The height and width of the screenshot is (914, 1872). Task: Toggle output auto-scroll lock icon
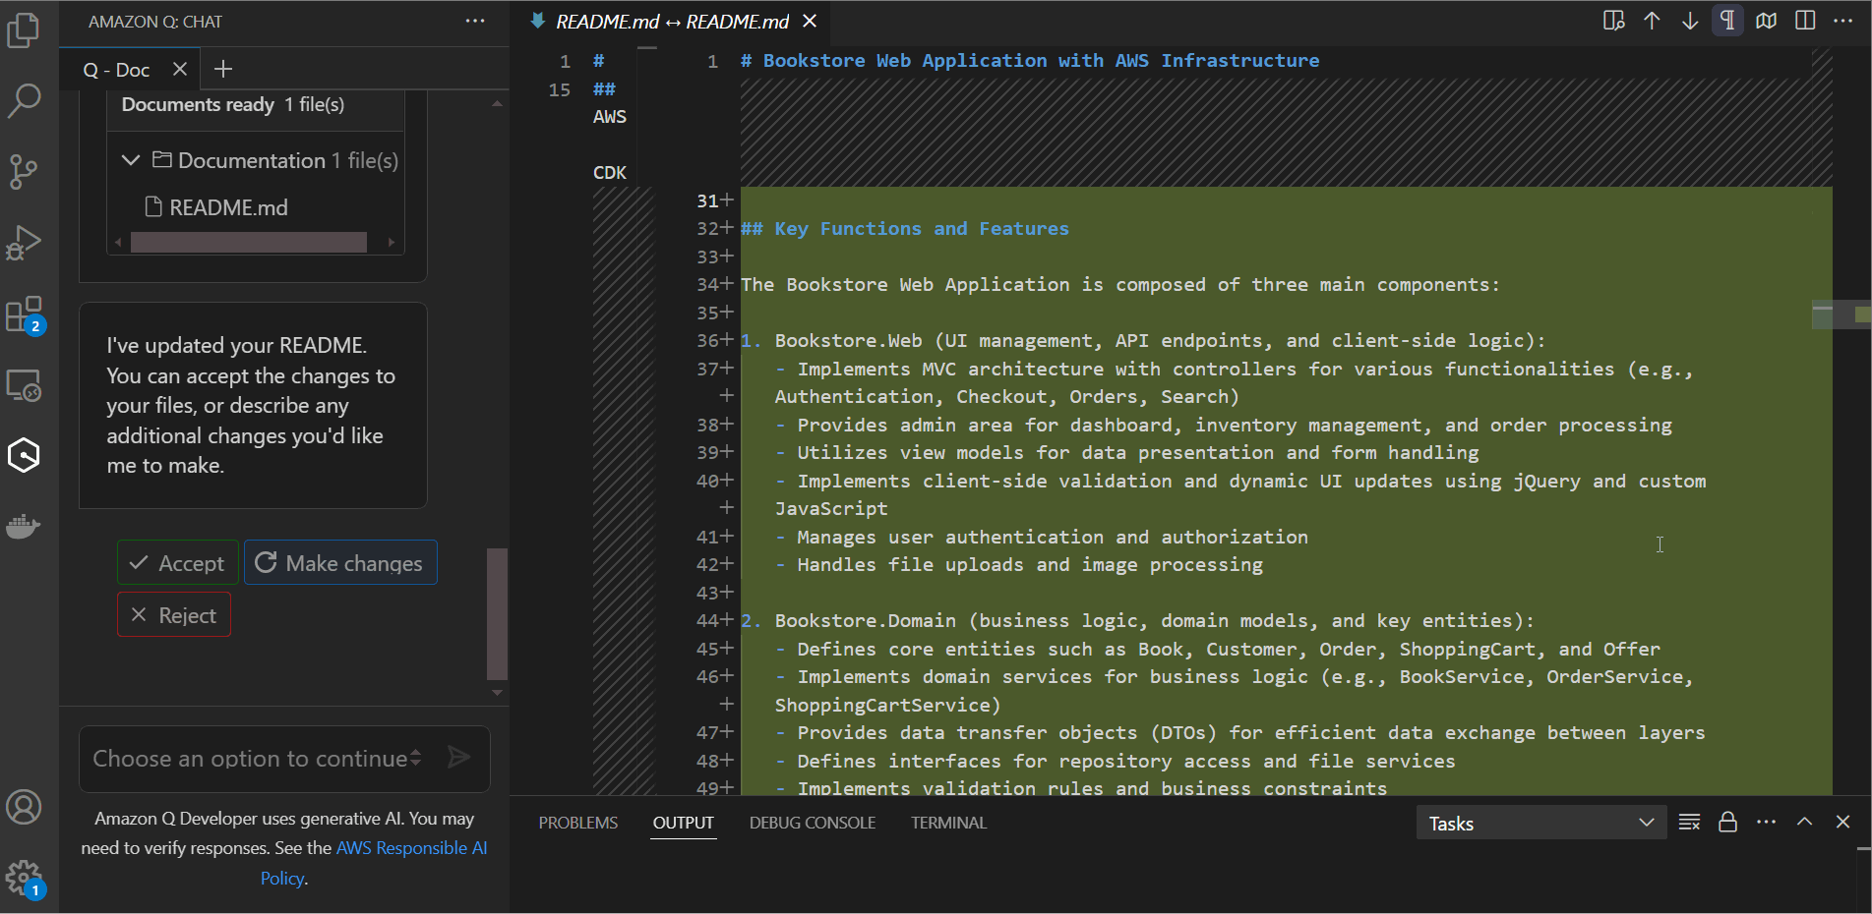(x=1727, y=823)
